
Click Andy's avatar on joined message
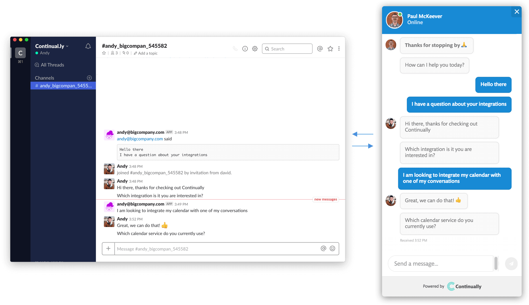tap(109, 169)
